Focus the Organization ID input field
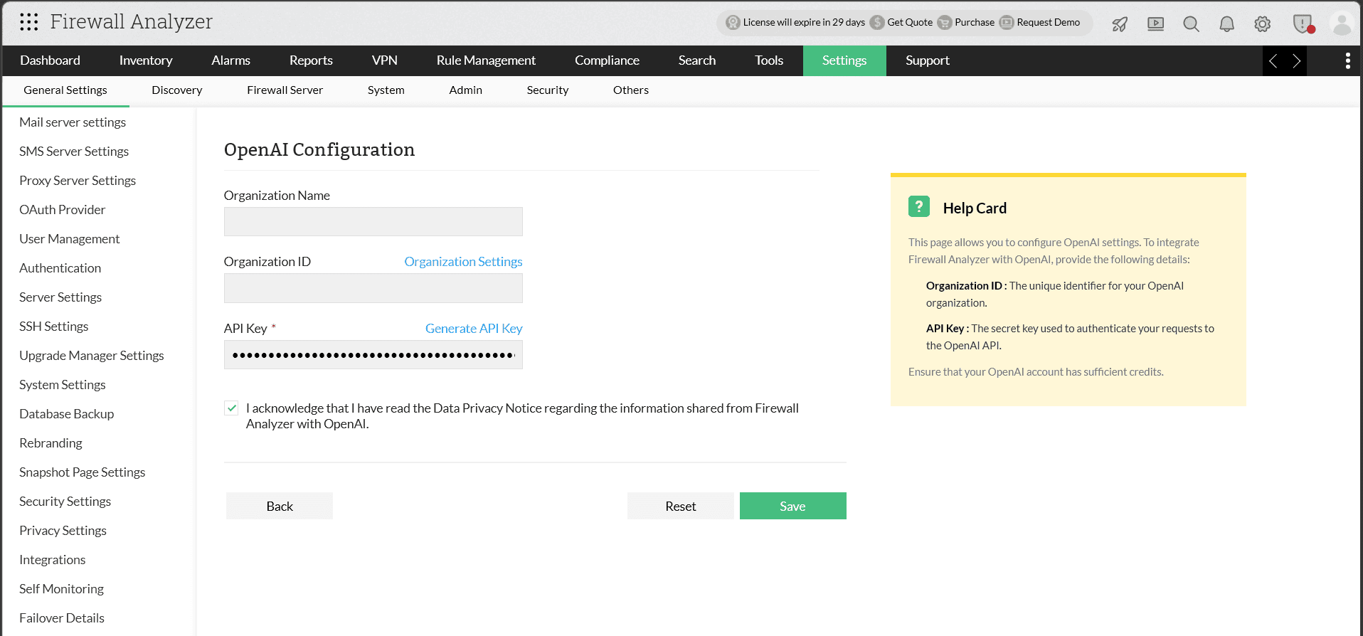The height and width of the screenshot is (636, 1363). (373, 288)
